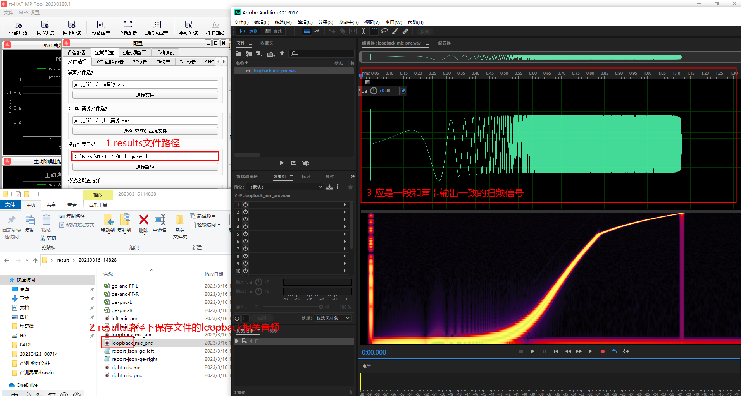Open New Item dropdown in Explorer ribbon

[205, 216]
